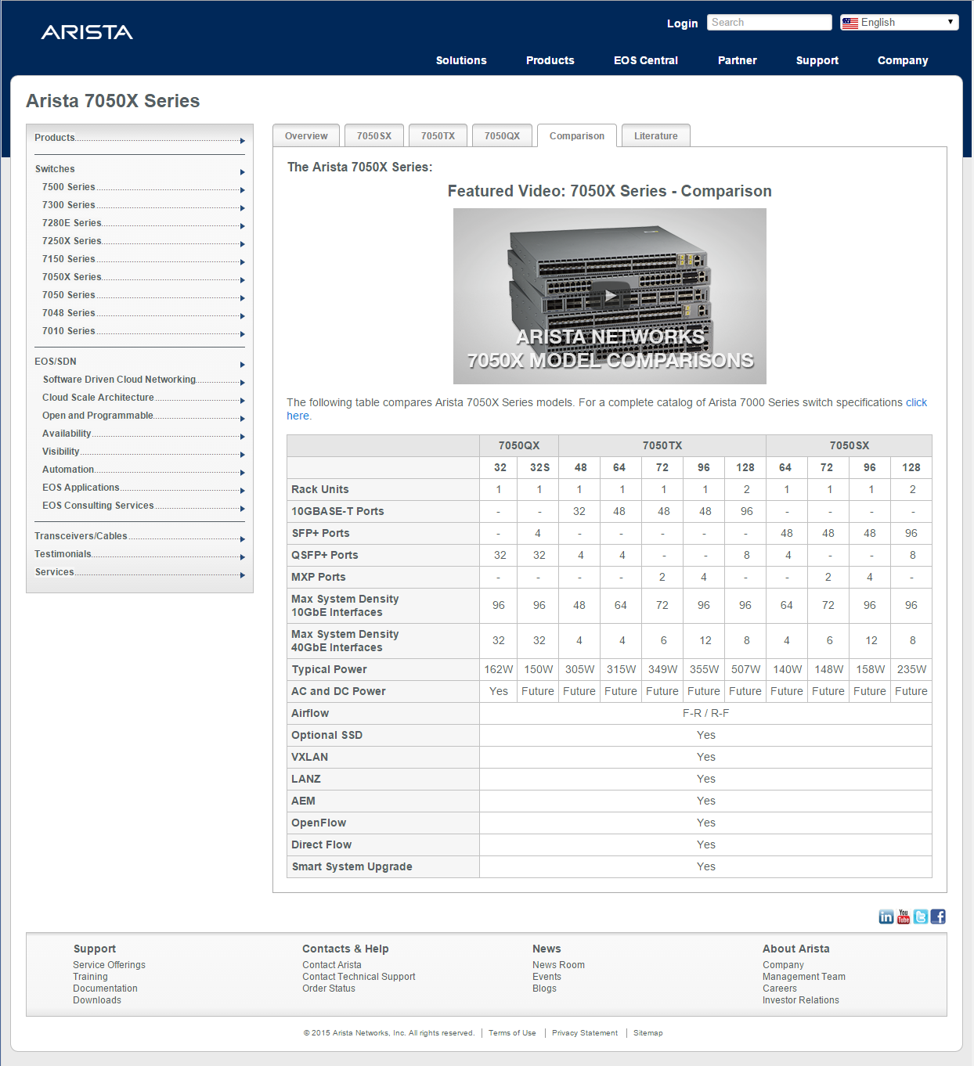
Task: Play the 7050X model comparisons video
Action: [609, 296]
